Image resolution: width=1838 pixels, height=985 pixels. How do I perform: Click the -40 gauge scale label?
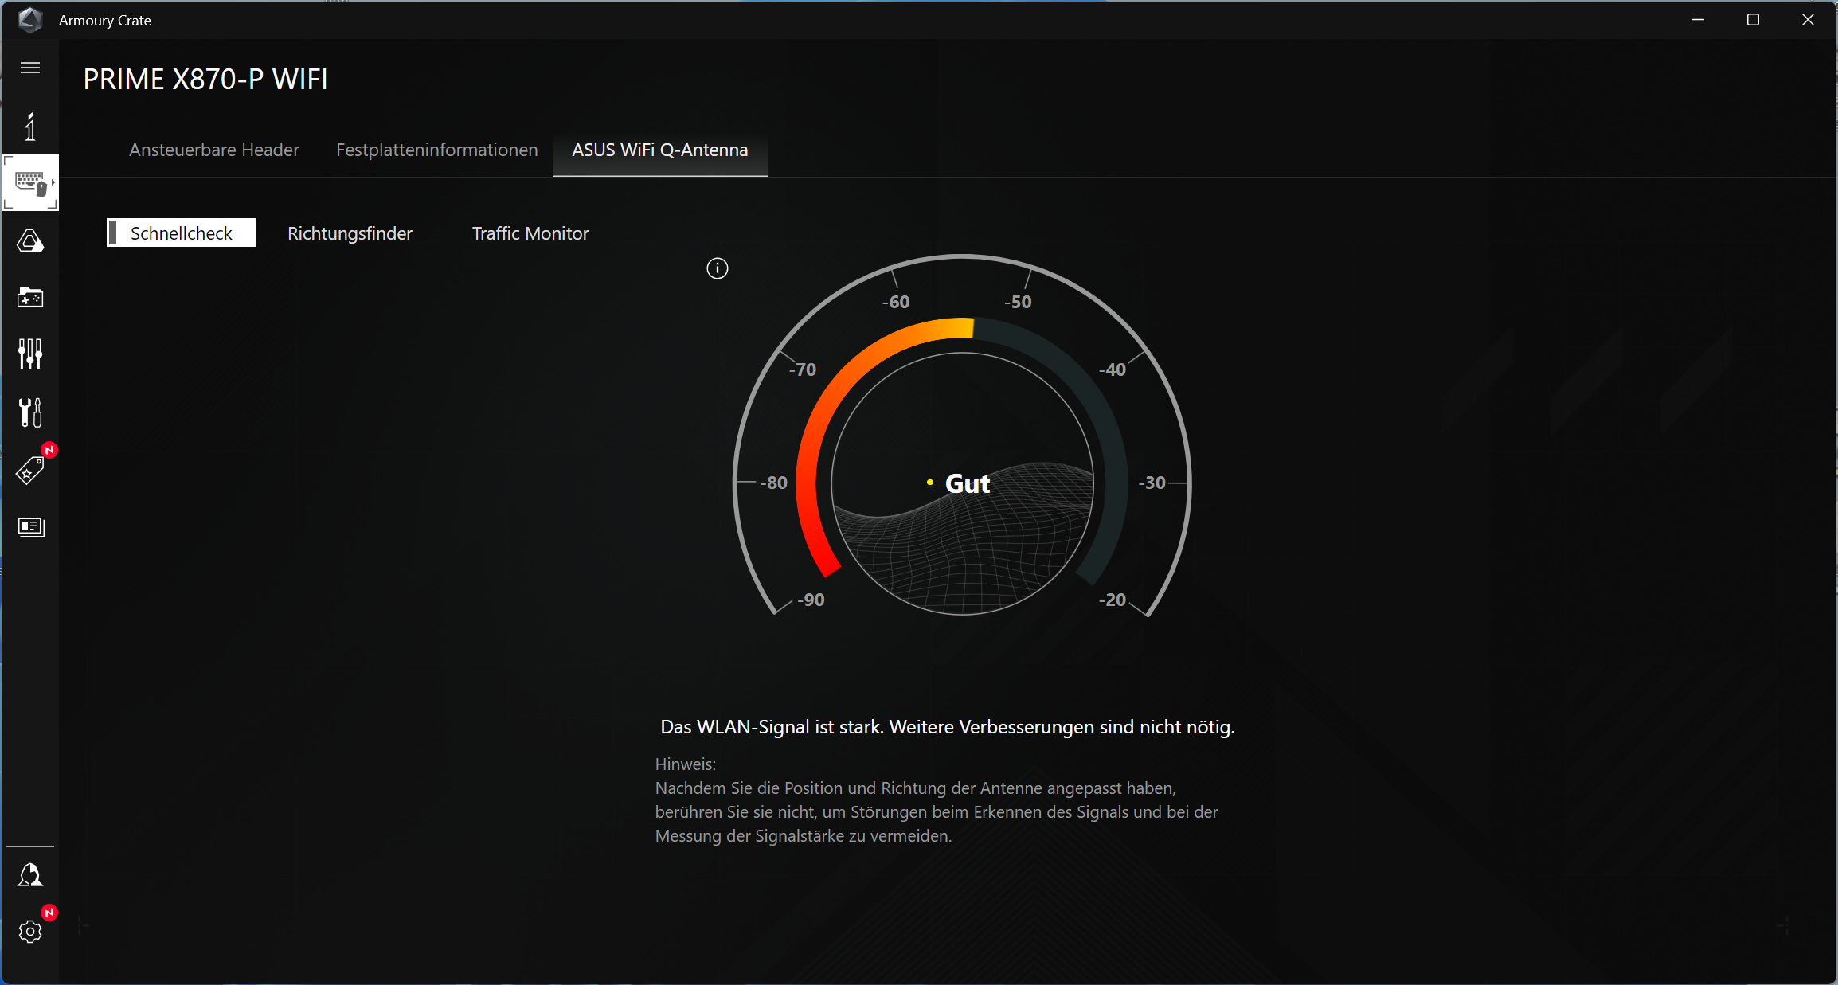point(1113,369)
